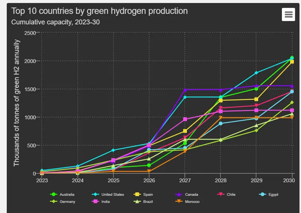Screen dimensions: 301x213
Task: Toggle Germany series in legend
Action: 63,201
